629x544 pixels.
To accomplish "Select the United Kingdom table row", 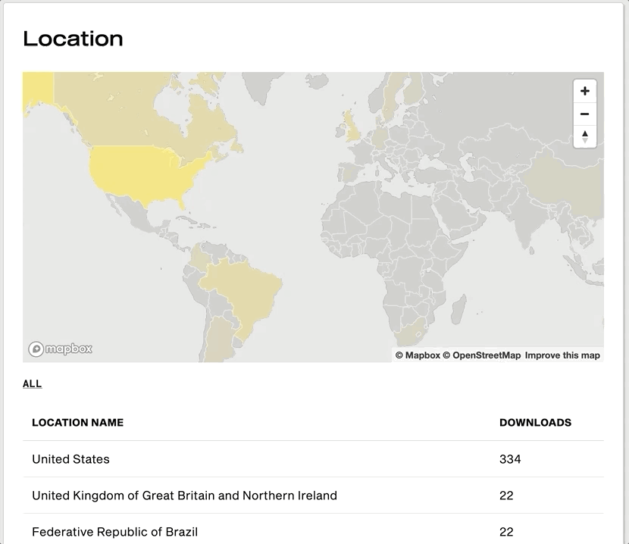I will [x=313, y=496].
